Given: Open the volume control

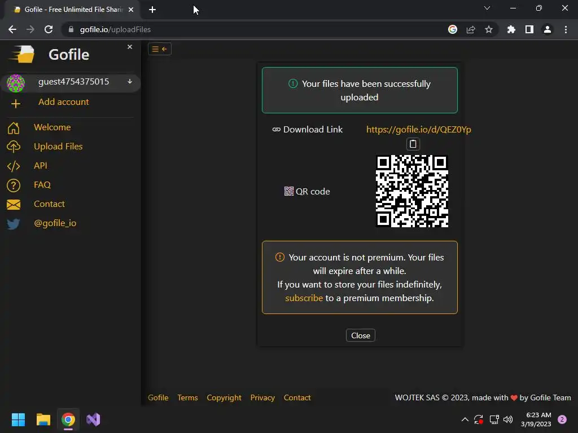Looking at the screenshot, I should (x=508, y=419).
